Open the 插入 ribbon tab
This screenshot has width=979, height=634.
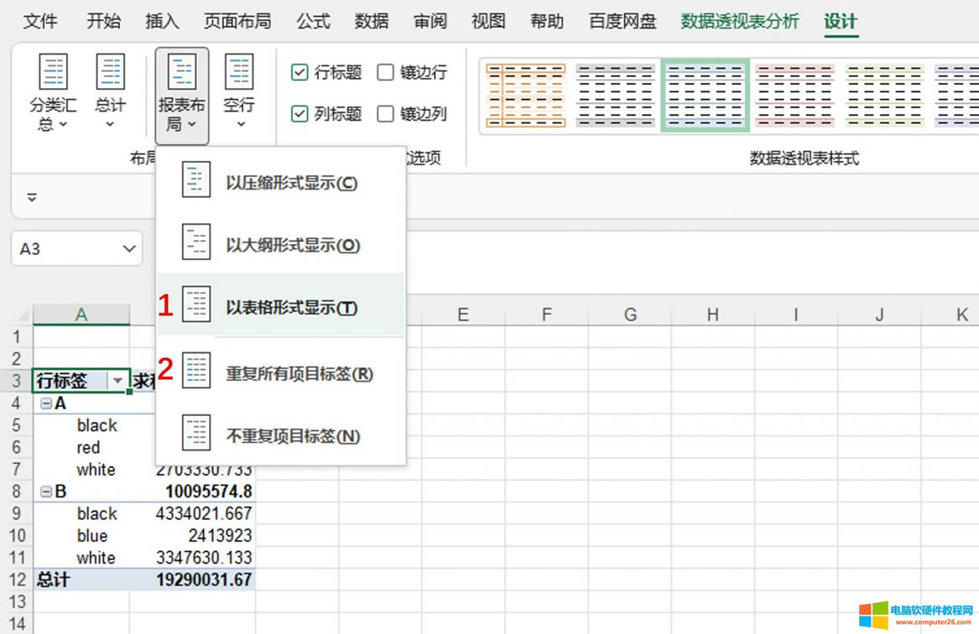pyautogui.click(x=162, y=21)
